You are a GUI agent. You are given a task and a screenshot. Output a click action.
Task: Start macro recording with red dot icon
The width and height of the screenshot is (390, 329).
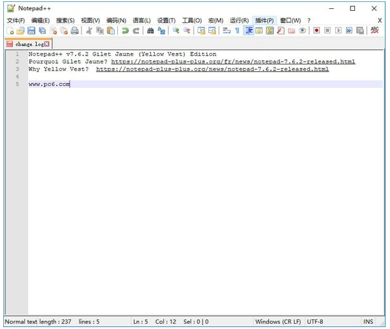tap(316, 31)
